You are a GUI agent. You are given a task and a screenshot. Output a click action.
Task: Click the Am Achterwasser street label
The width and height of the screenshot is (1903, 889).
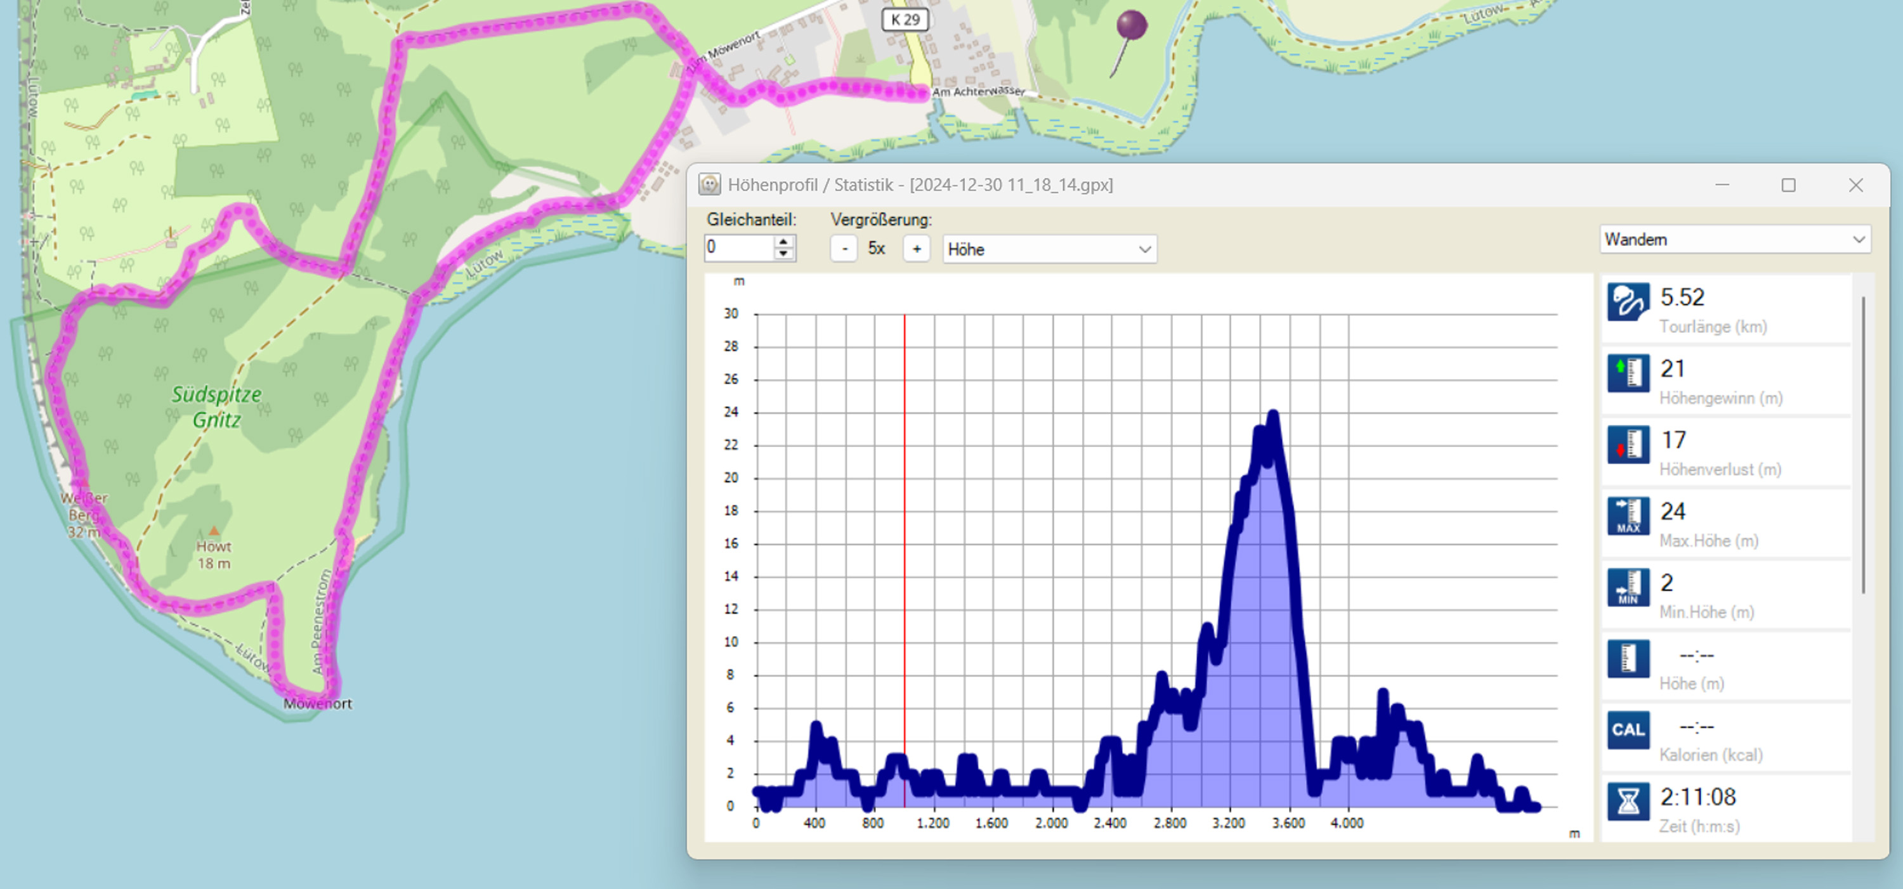(978, 91)
